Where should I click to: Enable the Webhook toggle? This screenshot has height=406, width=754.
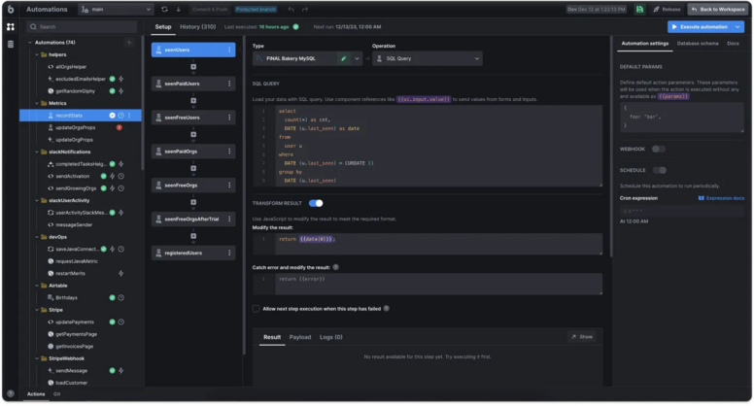[x=658, y=149]
